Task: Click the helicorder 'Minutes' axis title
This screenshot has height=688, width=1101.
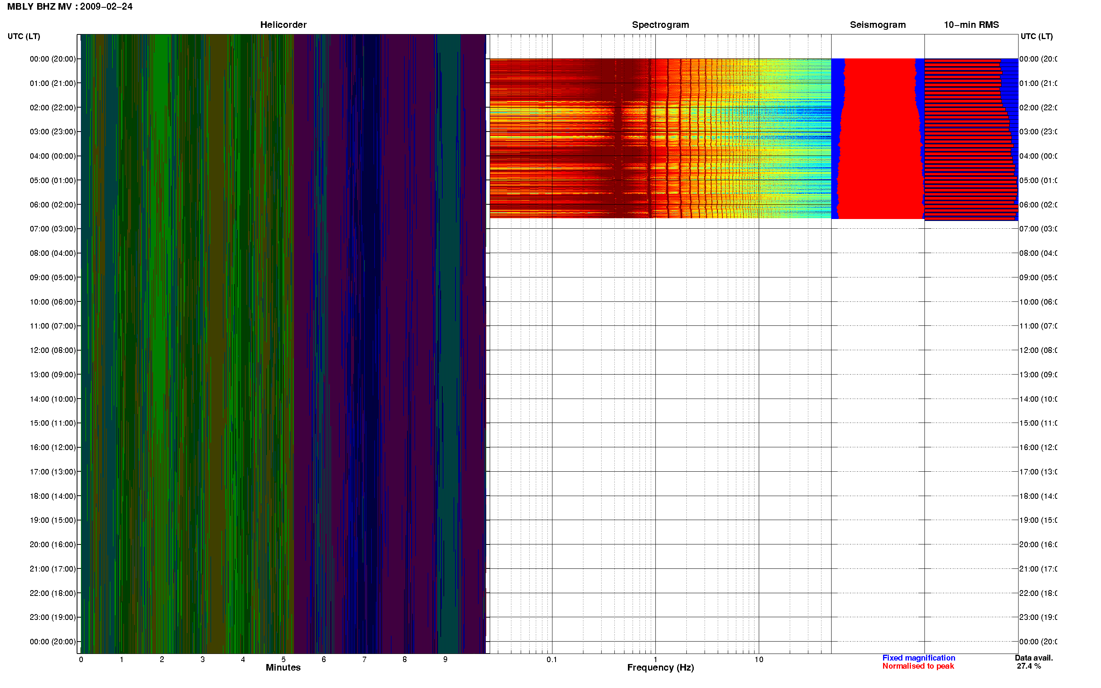Action: click(x=283, y=667)
